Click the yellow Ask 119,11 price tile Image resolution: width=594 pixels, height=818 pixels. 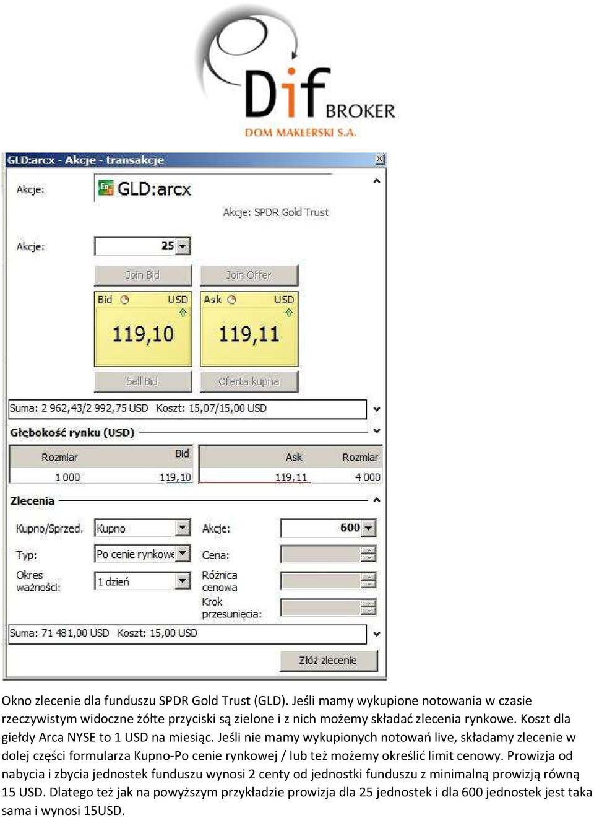tap(249, 329)
